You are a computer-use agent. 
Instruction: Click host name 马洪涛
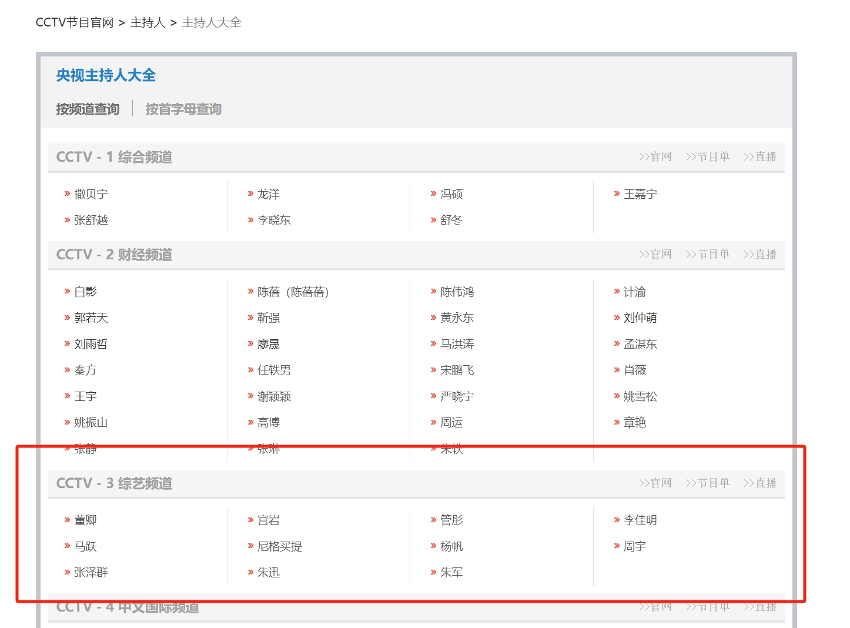click(x=457, y=344)
